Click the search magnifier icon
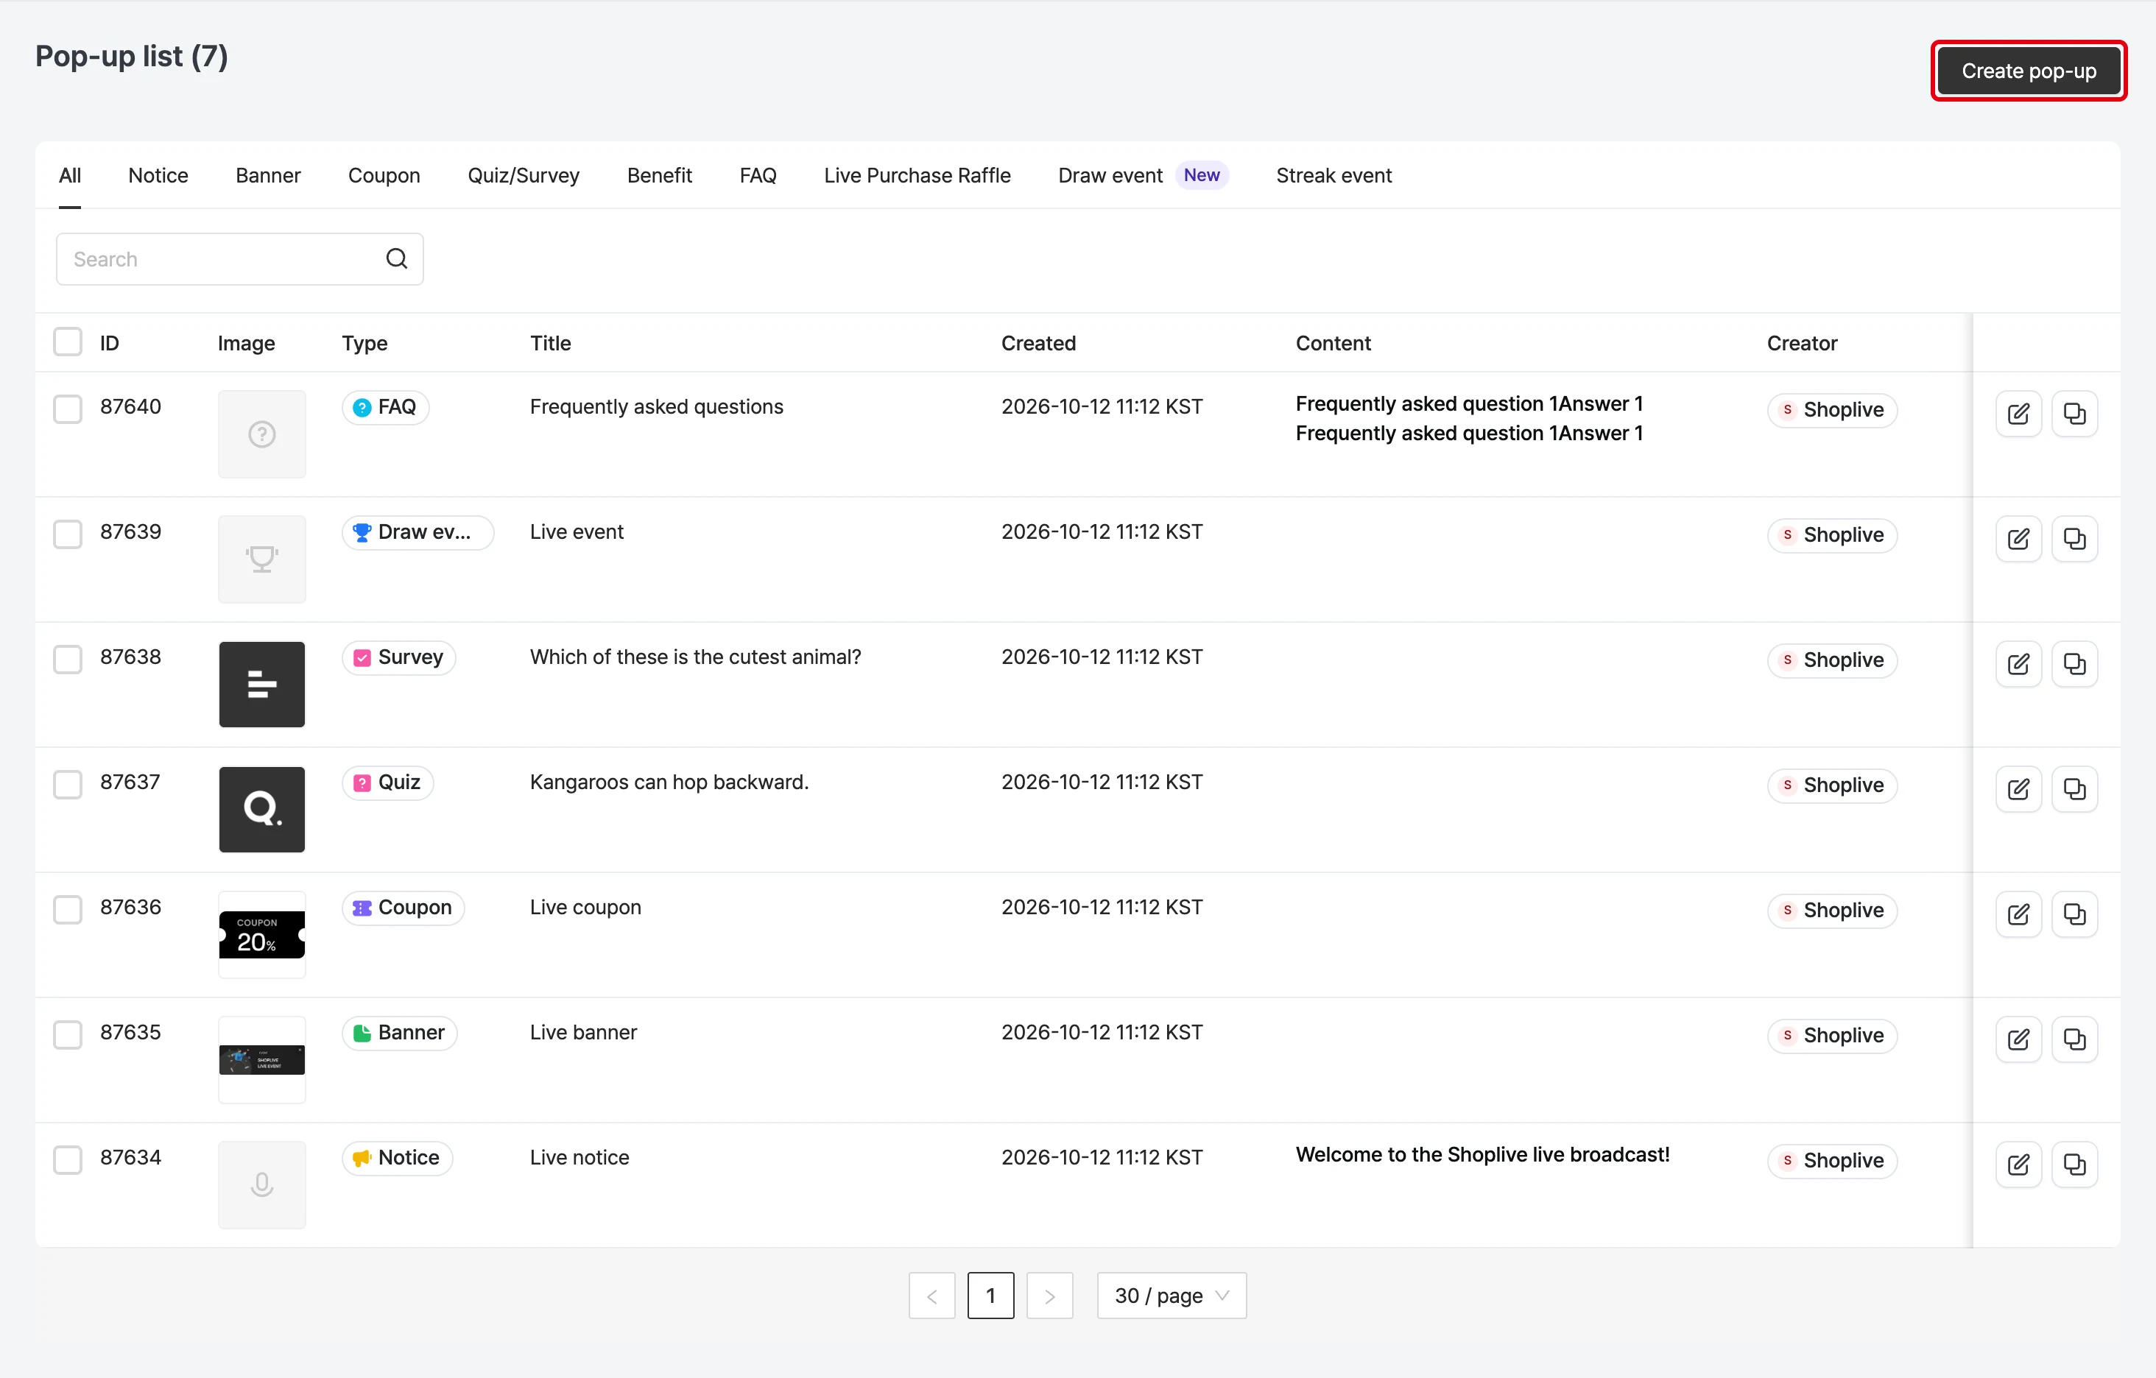 coord(397,260)
